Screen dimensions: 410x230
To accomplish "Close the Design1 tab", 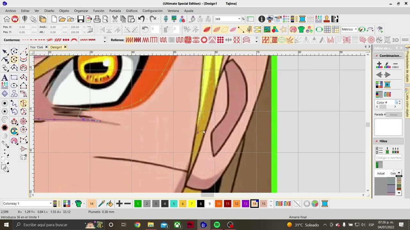I will pyautogui.click(x=65, y=47).
